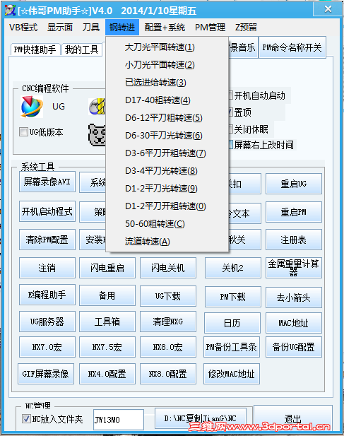
Task: Open the PM管理 menu
Action: tap(210, 28)
